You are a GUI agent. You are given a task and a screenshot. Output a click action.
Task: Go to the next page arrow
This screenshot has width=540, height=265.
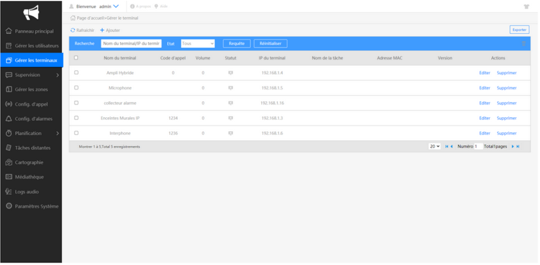pos(512,147)
